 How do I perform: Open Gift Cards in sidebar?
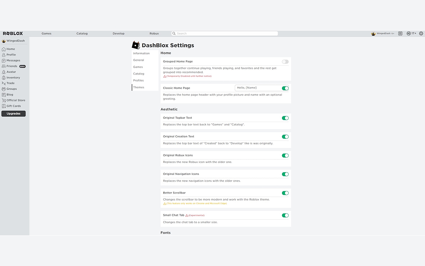14,106
